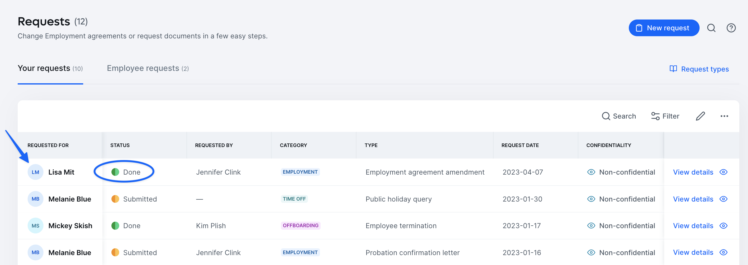Click the TIME OFF category tag
Screen dimensions: 748x265
coord(294,199)
